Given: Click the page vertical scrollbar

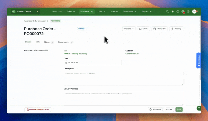Looking at the screenshot, I should tap(200, 48).
